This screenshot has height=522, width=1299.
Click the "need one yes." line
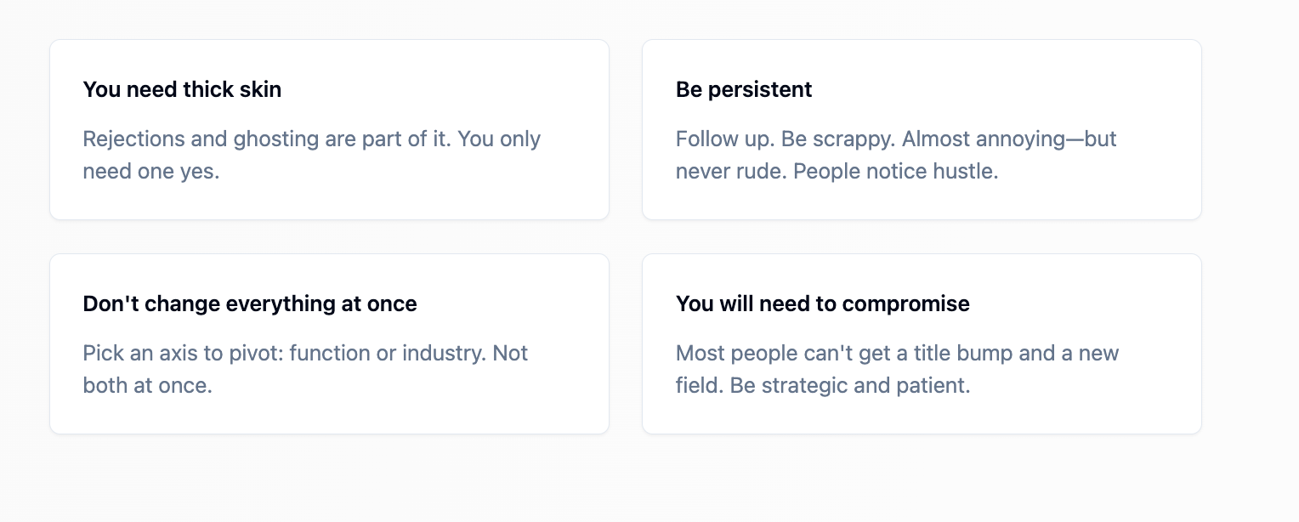tap(151, 171)
